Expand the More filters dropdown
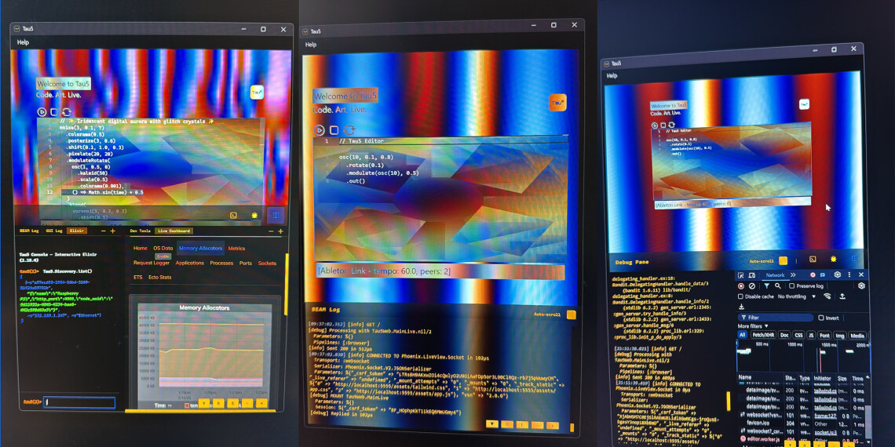 (752, 326)
